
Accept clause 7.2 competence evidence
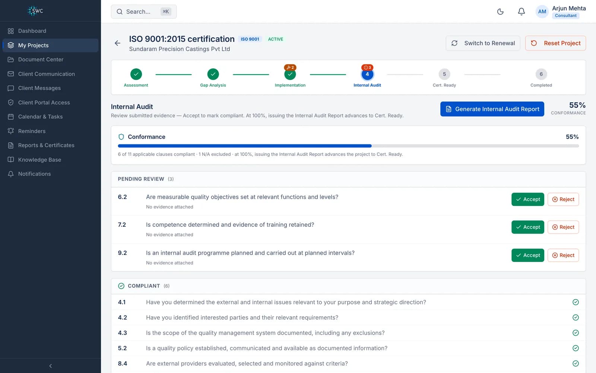pos(528,227)
